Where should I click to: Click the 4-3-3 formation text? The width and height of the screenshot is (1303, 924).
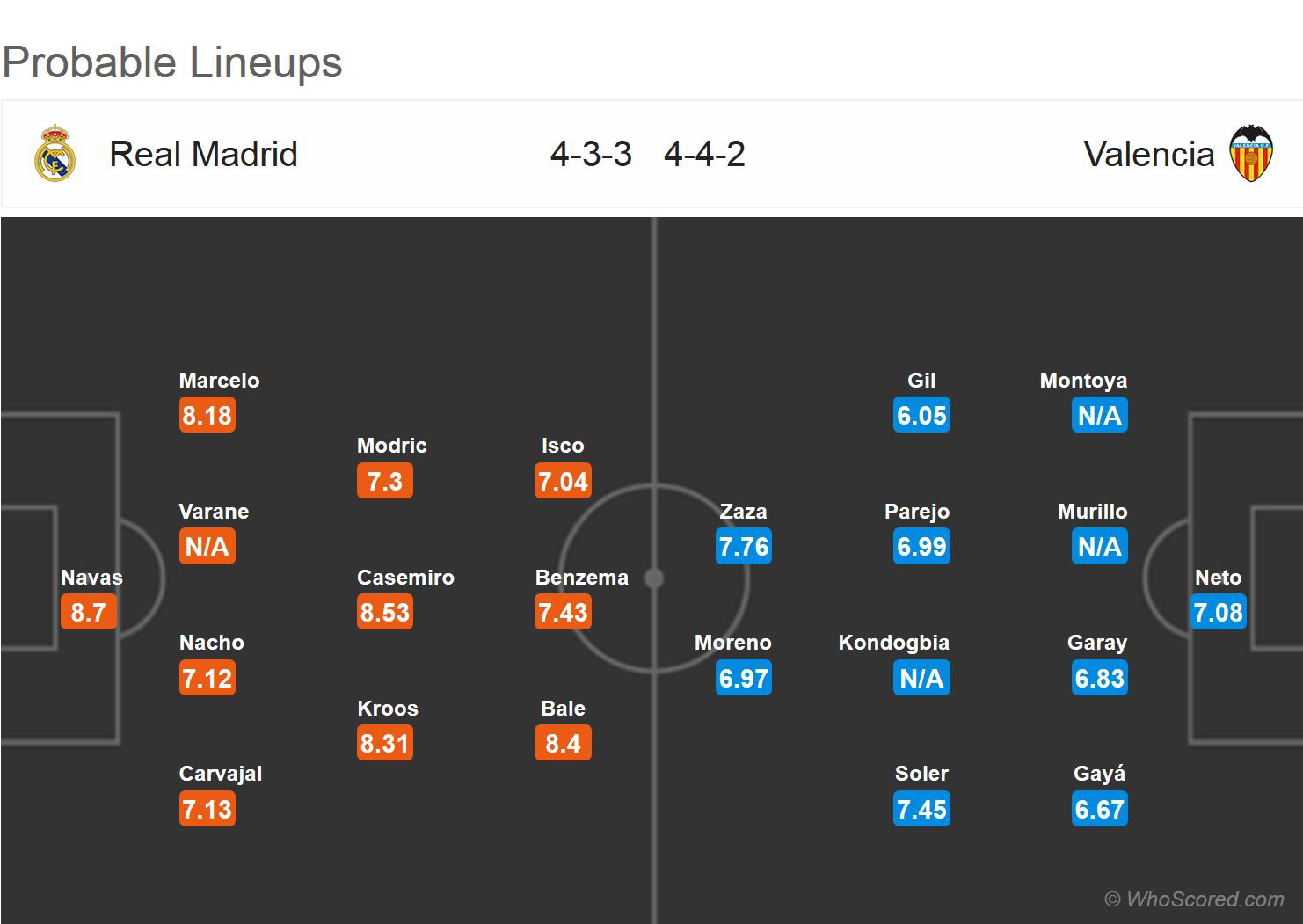(591, 154)
